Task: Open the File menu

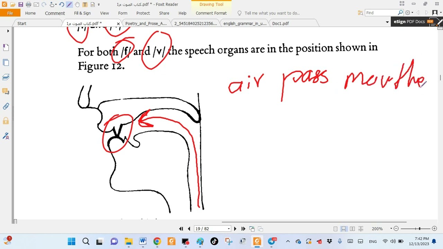Action: tap(10, 13)
